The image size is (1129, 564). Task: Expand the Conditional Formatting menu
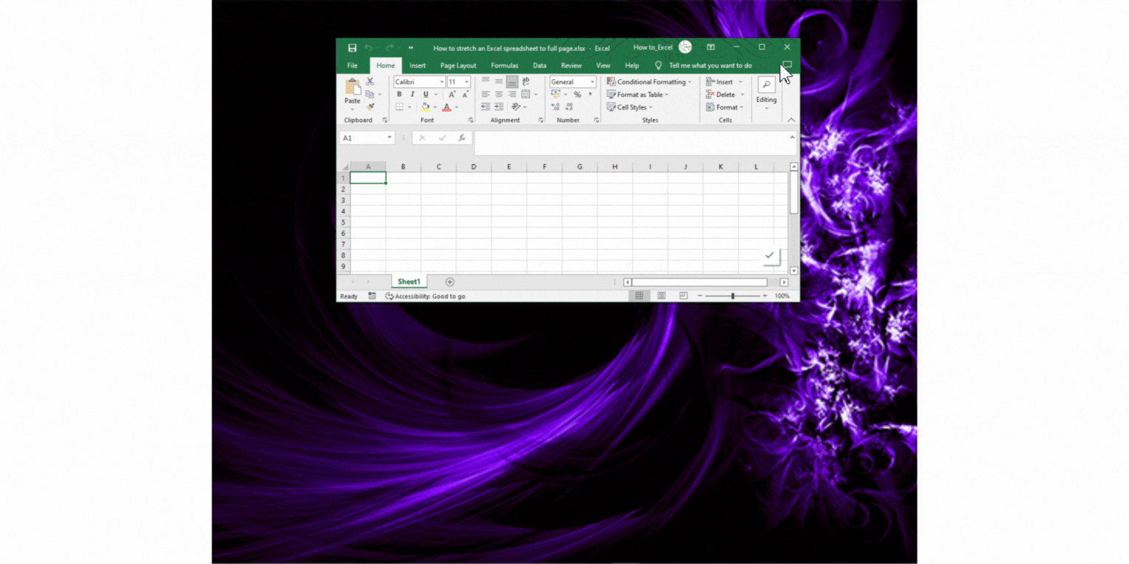[649, 82]
